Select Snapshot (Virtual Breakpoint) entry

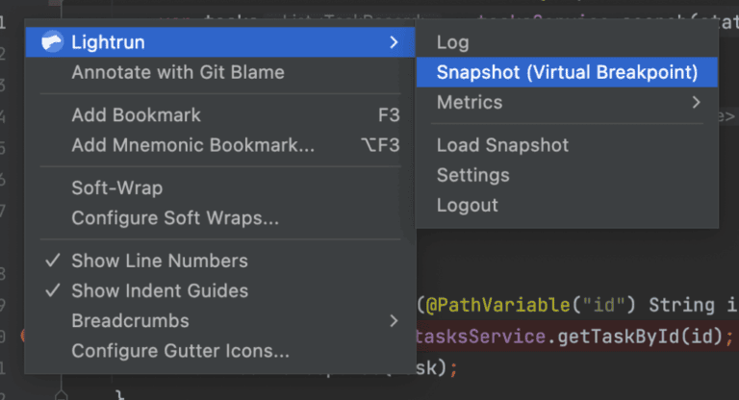(566, 72)
